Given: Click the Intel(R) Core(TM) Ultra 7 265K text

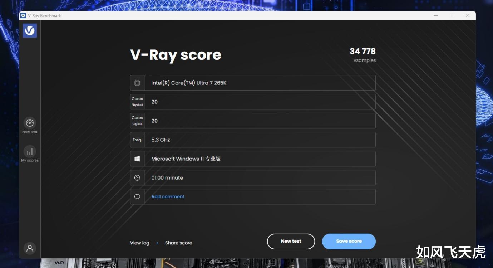Looking at the screenshot, I should coord(189,83).
